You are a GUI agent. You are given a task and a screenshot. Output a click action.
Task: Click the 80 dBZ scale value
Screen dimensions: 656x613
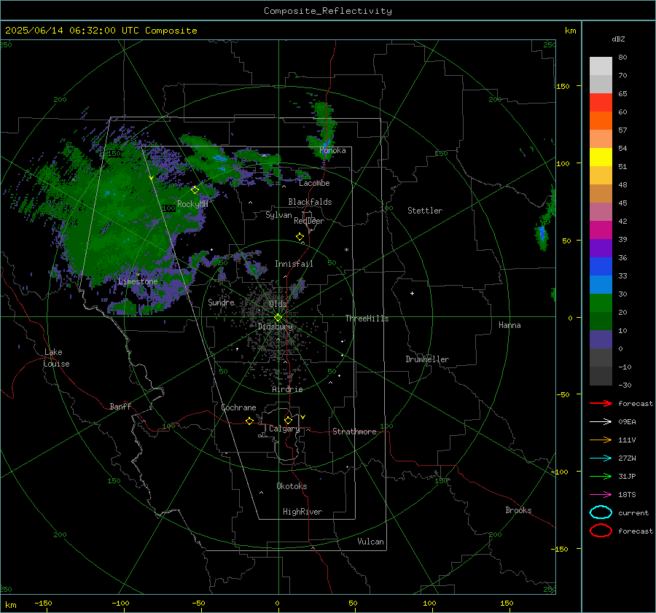coord(622,58)
